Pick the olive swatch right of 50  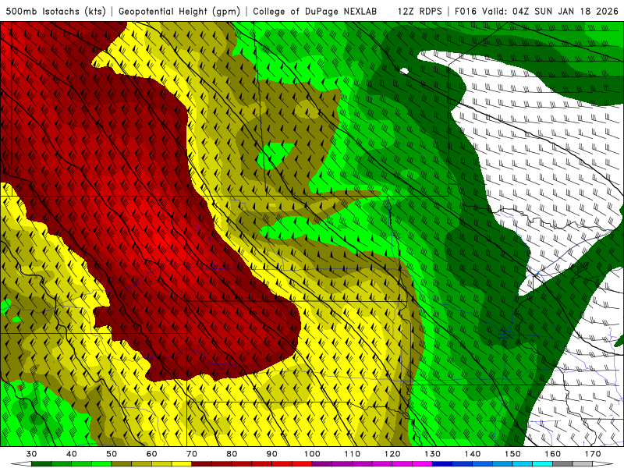(x=122, y=464)
